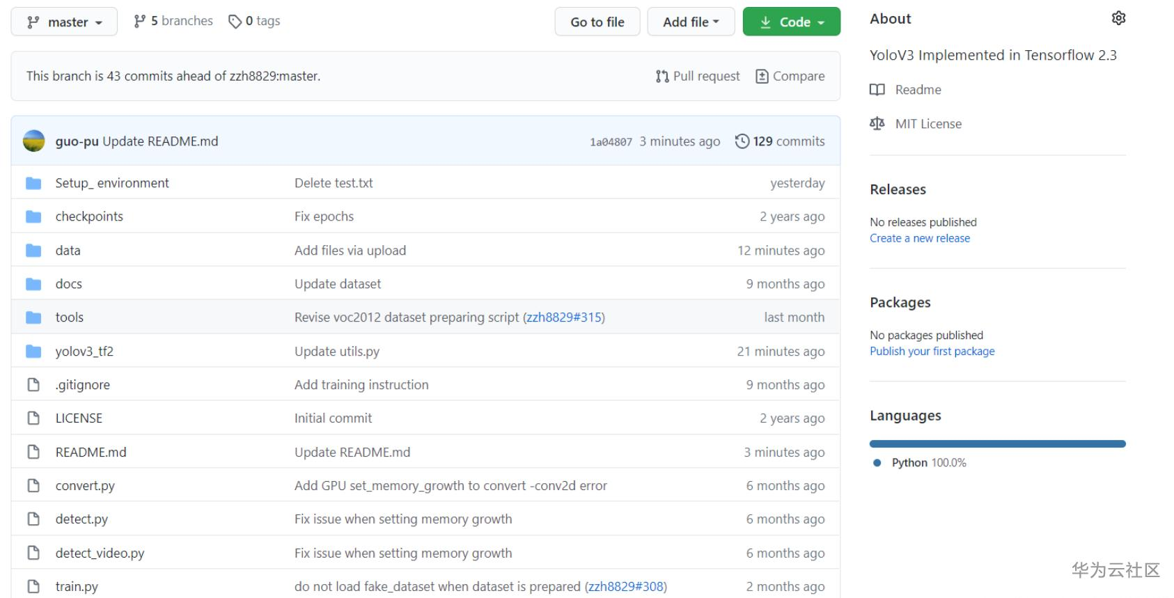
Task: Click the train.py file icon
Action: coord(33,587)
